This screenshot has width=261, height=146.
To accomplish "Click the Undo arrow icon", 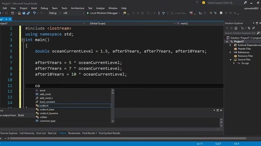I will pyautogui.click(x=34, y=13).
